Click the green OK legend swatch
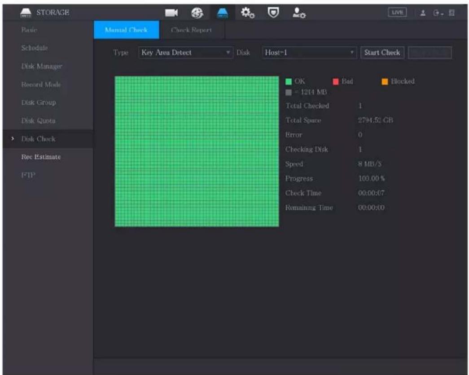The width and height of the screenshot is (469, 375). (288, 82)
